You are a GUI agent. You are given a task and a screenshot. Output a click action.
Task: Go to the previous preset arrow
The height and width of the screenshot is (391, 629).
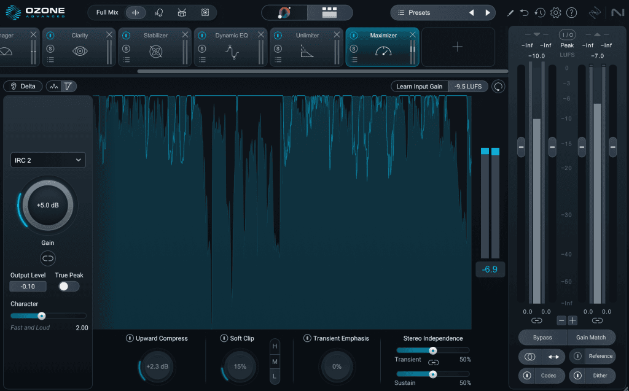[472, 13]
